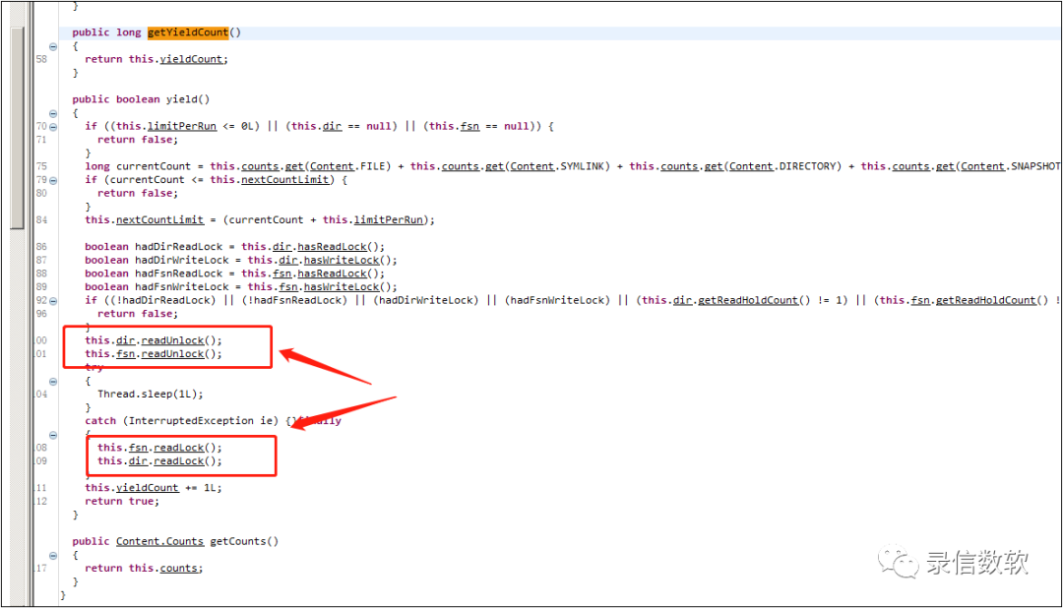
Task: Collapse fold marker at line 70
Action: pyautogui.click(x=53, y=127)
